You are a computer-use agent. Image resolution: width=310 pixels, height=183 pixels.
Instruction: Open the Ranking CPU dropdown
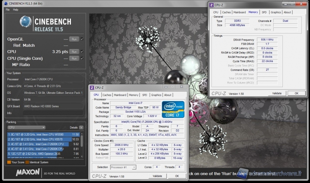(x=26, y=127)
